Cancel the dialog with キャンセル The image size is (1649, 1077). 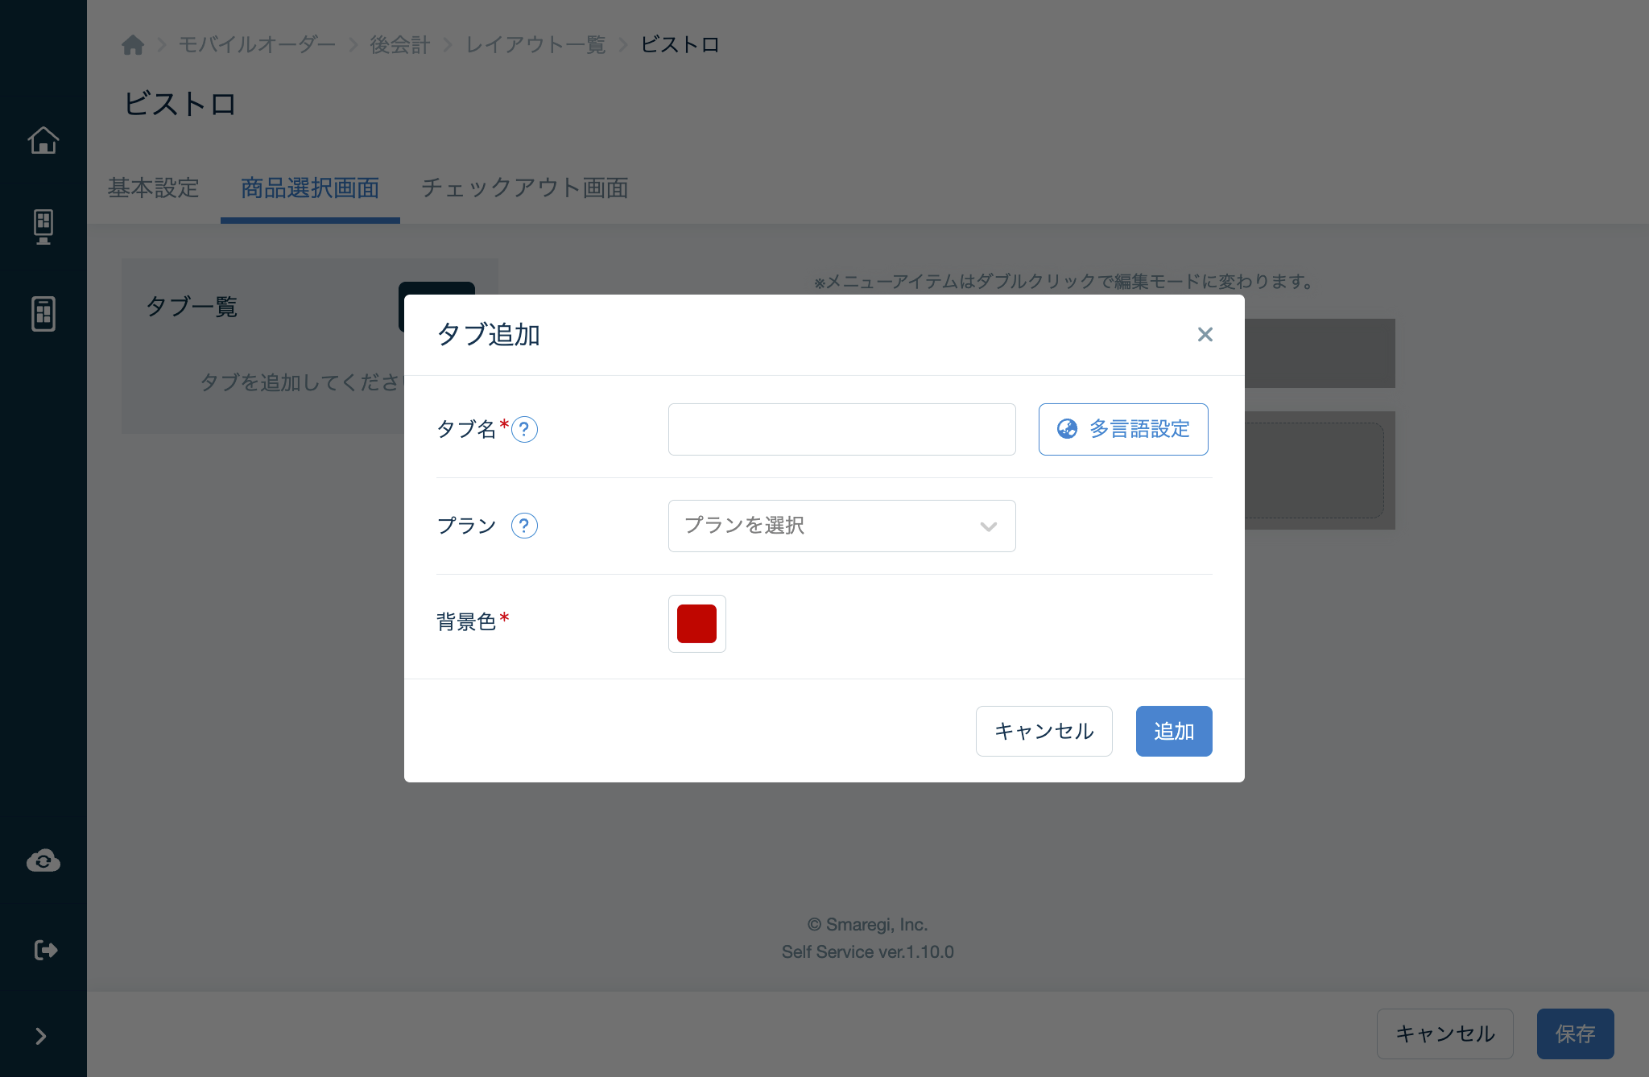pos(1044,731)
